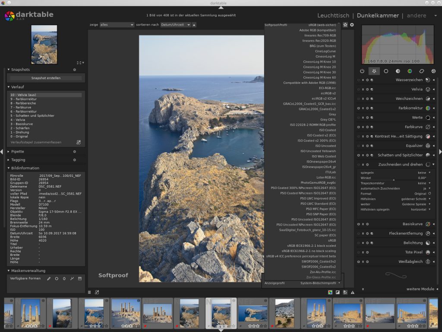
Task: Click the Snapshot erstellen button
Action: click(x=46, y=78)
